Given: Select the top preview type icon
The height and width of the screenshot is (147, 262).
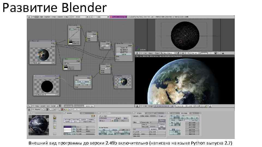Looking at the screenshot, I should coord(55,116).
